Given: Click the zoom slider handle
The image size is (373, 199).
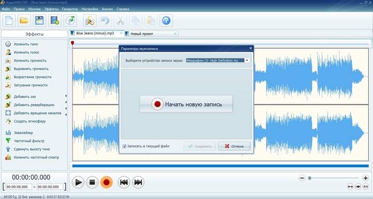Looking at the screenshot, I should (309, 178).
